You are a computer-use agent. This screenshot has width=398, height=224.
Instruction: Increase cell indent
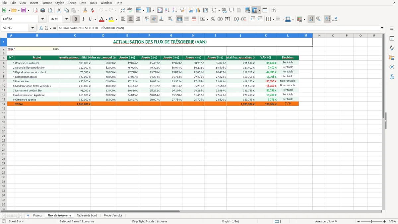pyautogui.click(x=253, y=19)
